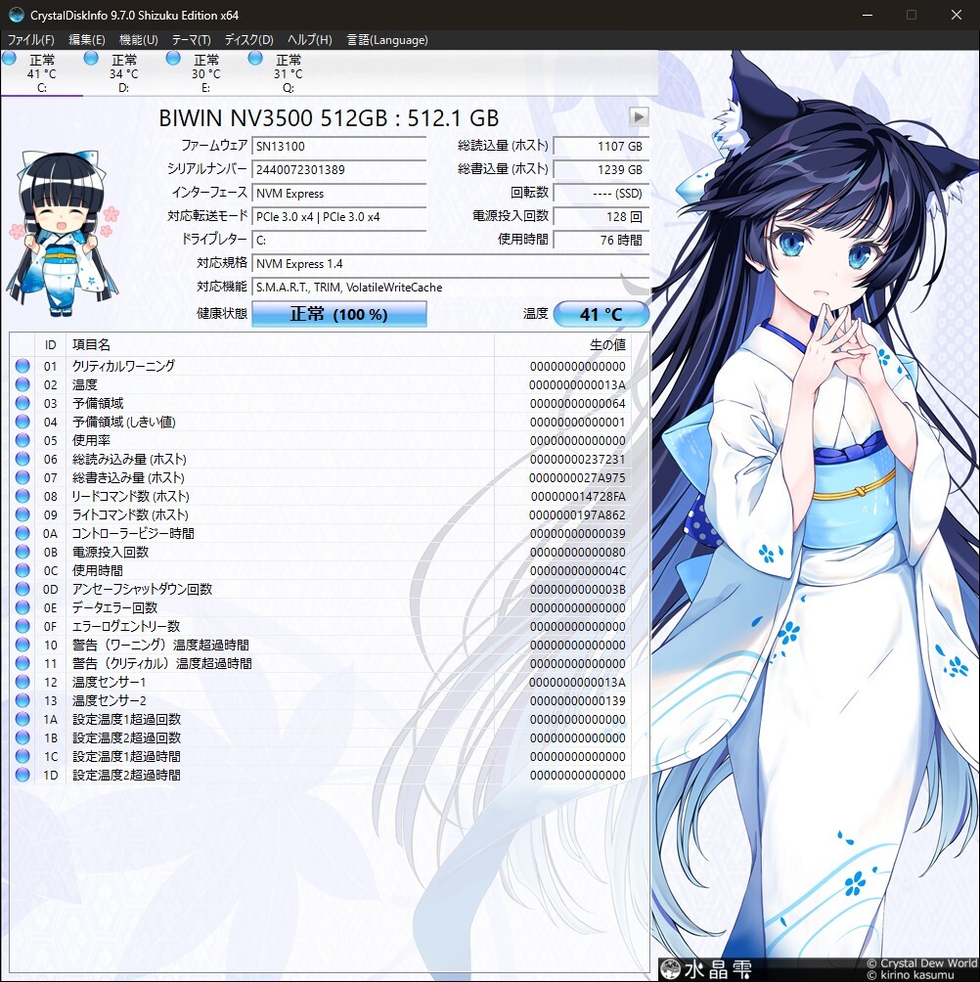
Task: Click status orb for 08 リードコマンド数
Action: [x=22, y=496]
